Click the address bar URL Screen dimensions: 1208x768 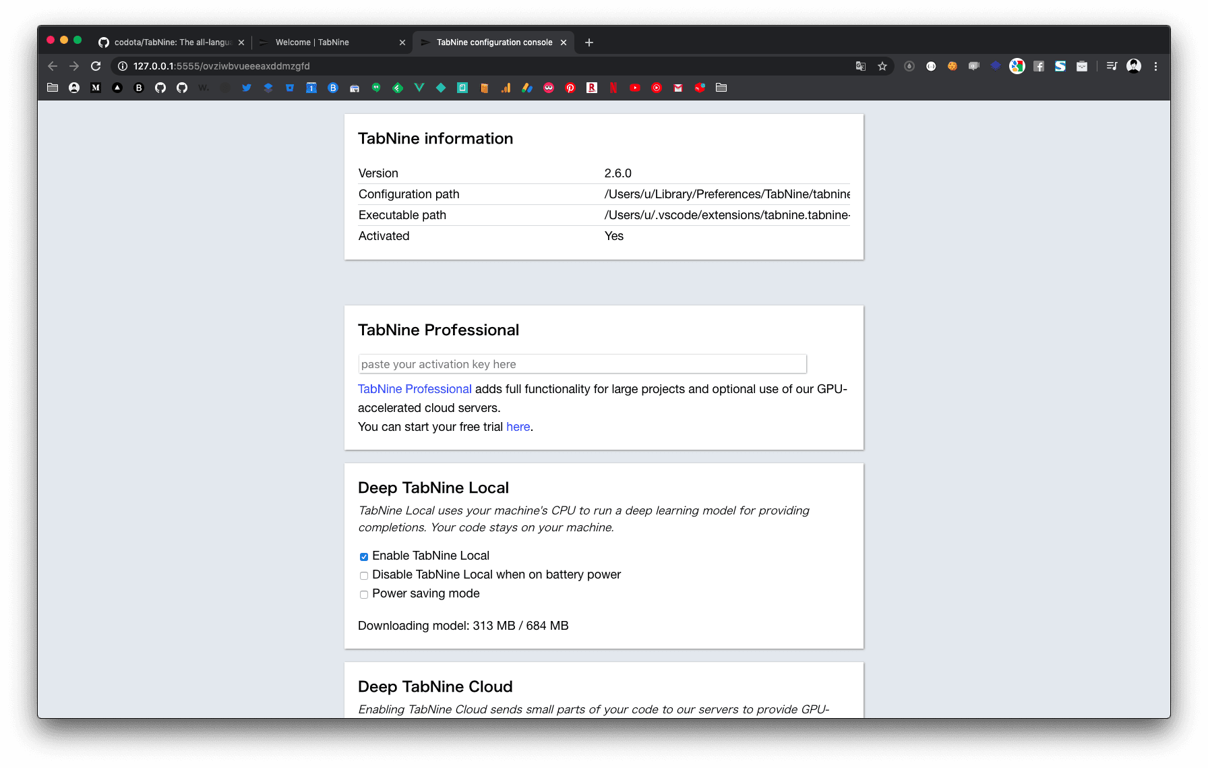[222, 66]
